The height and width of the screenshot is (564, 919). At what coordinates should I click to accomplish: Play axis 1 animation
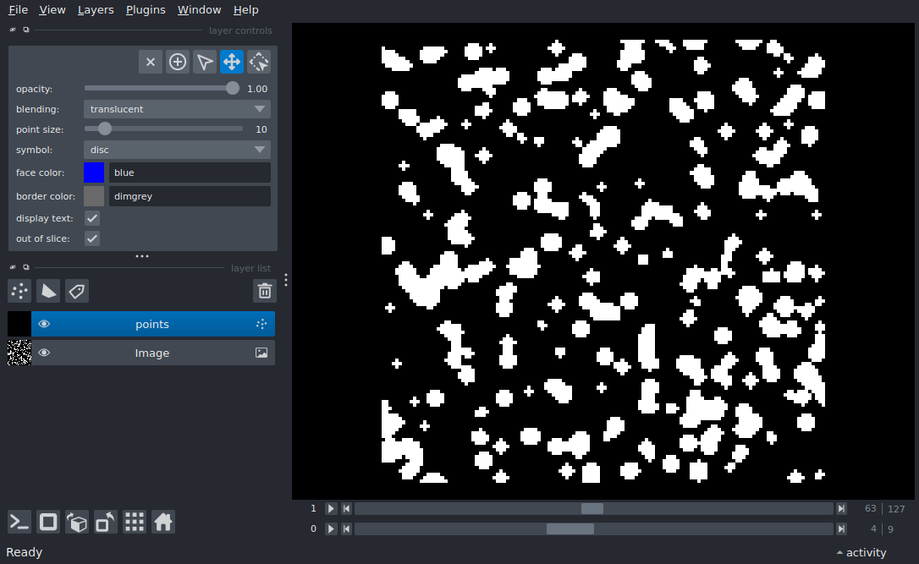pyautogui.click(x=331, y=509)
